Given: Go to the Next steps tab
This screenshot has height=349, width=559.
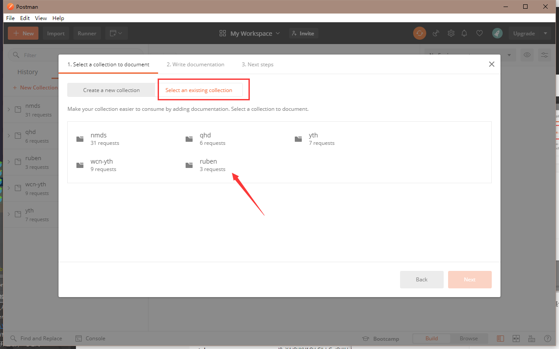Looking at the screenshot, I should pyautogui.click(x=258, y=65).
